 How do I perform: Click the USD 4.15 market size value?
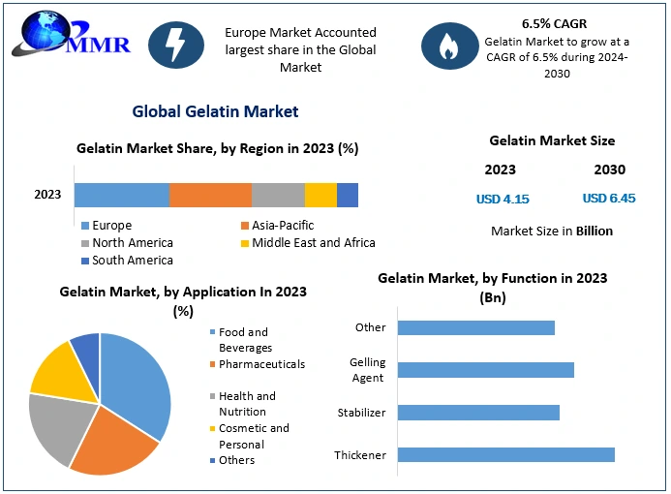click(x=502, y=199)
